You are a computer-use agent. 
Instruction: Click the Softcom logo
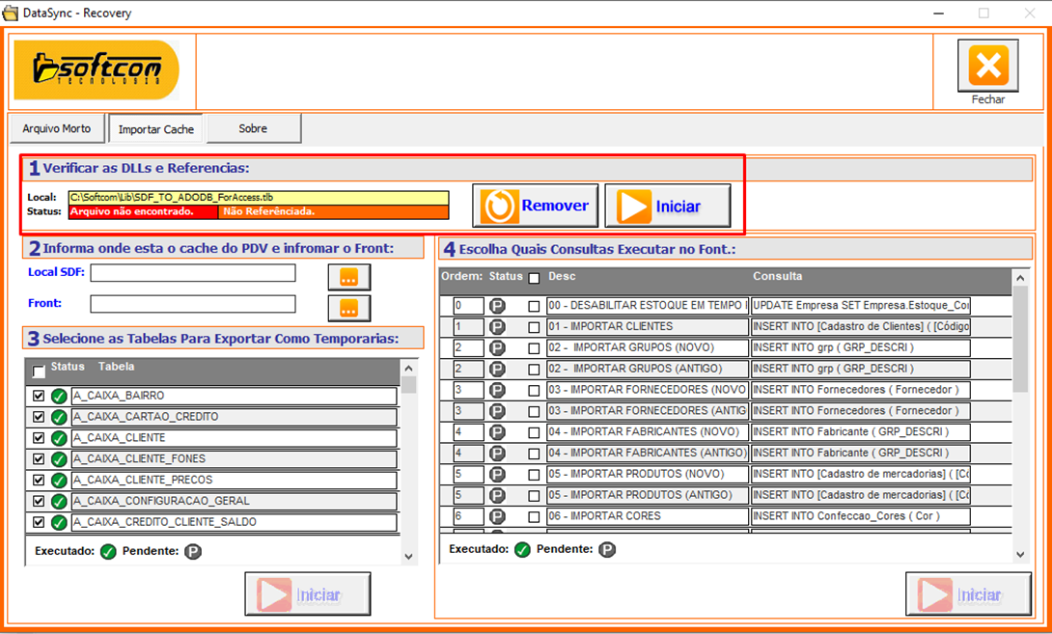(x=97, y=69)
